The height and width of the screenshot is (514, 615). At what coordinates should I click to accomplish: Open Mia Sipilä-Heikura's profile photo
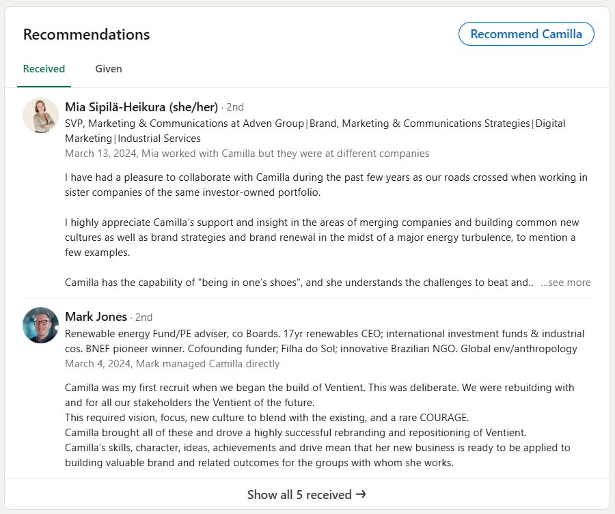click(41, 115)
